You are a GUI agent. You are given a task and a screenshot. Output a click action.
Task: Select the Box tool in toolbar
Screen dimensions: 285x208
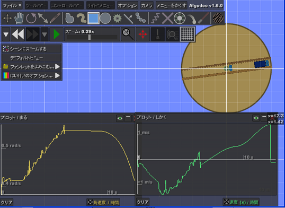[x=93, y=18]
